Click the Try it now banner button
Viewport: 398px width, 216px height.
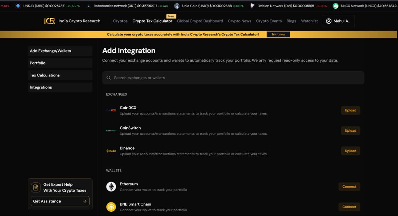tap(278, 35)
